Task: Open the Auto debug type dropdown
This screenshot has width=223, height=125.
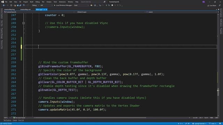Action: (x=81, y=6)
